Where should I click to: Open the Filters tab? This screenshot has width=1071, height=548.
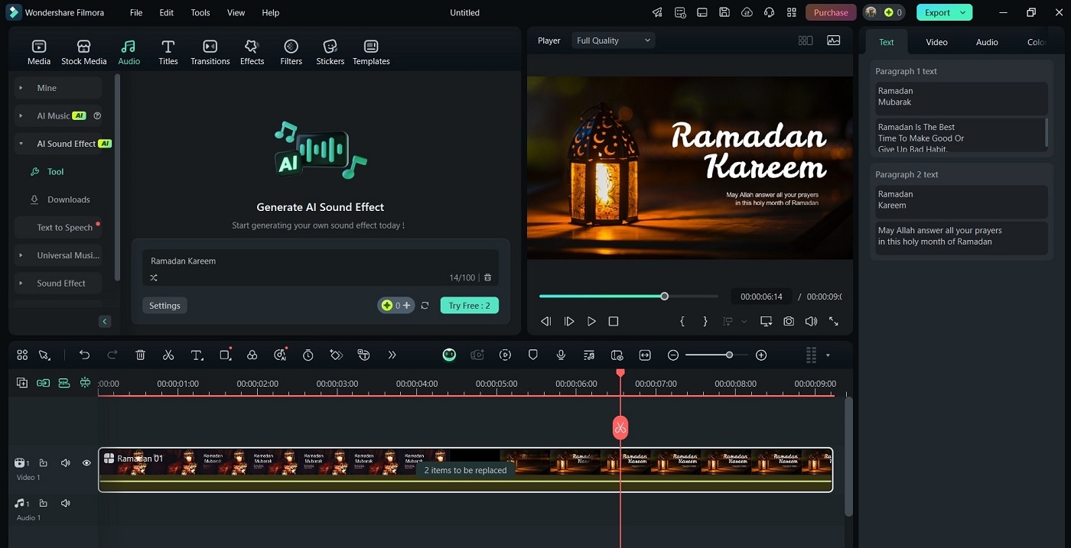291,52
